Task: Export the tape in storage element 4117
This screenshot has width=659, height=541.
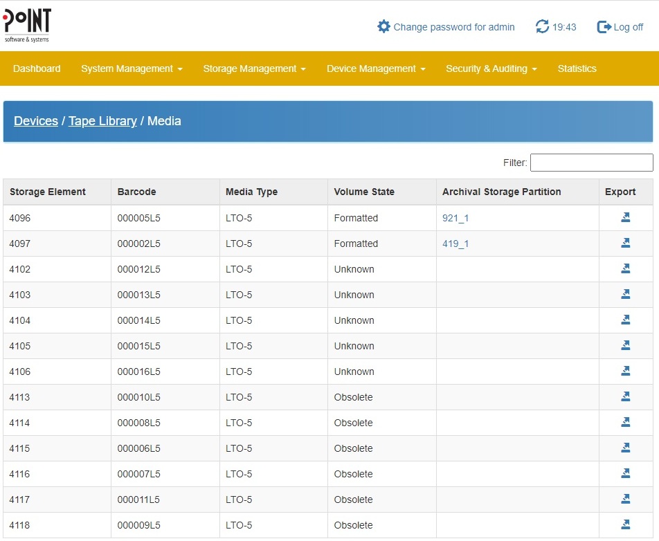Action: pyautogui.click(x=625, y=499)
